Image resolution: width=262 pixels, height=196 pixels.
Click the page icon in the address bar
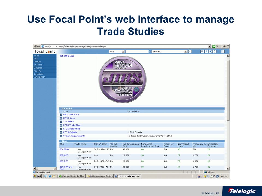click(43, 46)
